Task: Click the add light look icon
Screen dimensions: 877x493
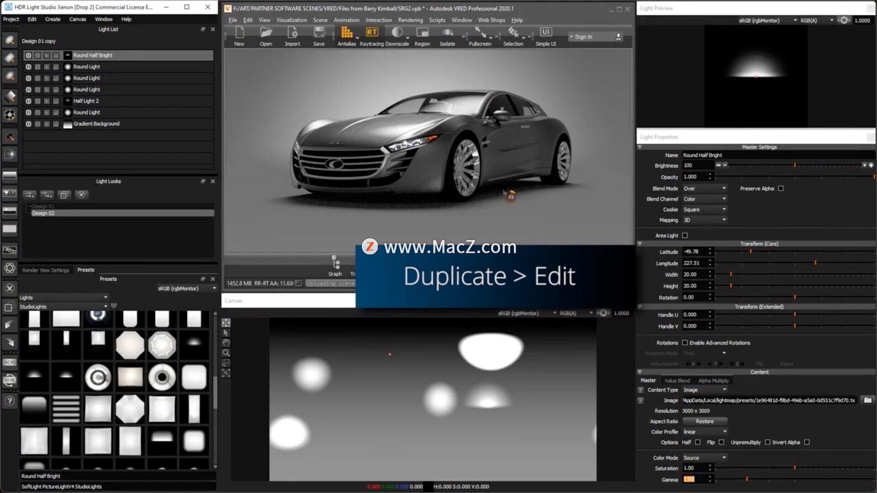Action: [x=30, y=195]
